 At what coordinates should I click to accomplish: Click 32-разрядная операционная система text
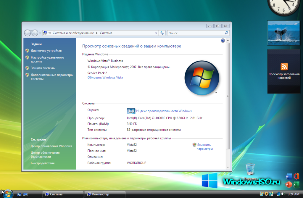tap(154, 130)
